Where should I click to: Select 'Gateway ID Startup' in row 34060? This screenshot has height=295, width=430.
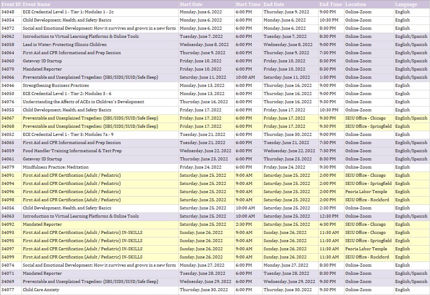42,61
